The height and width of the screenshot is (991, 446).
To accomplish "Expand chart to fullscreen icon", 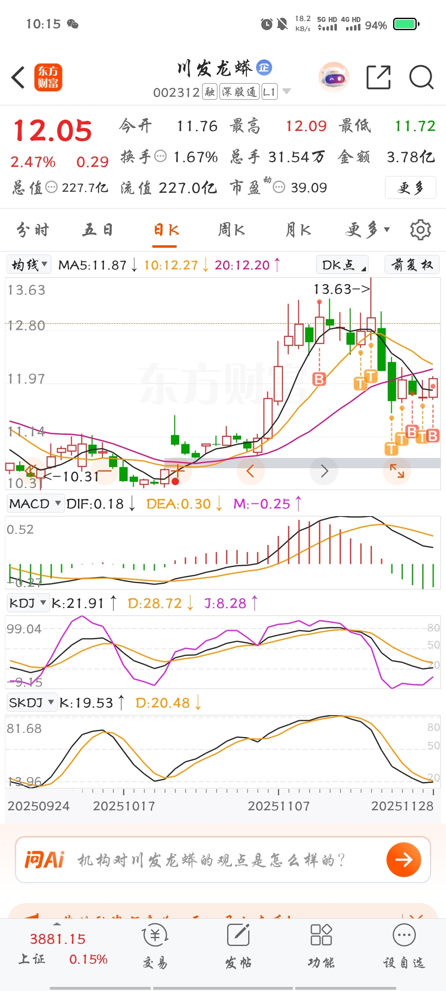I will coord(397,471).
